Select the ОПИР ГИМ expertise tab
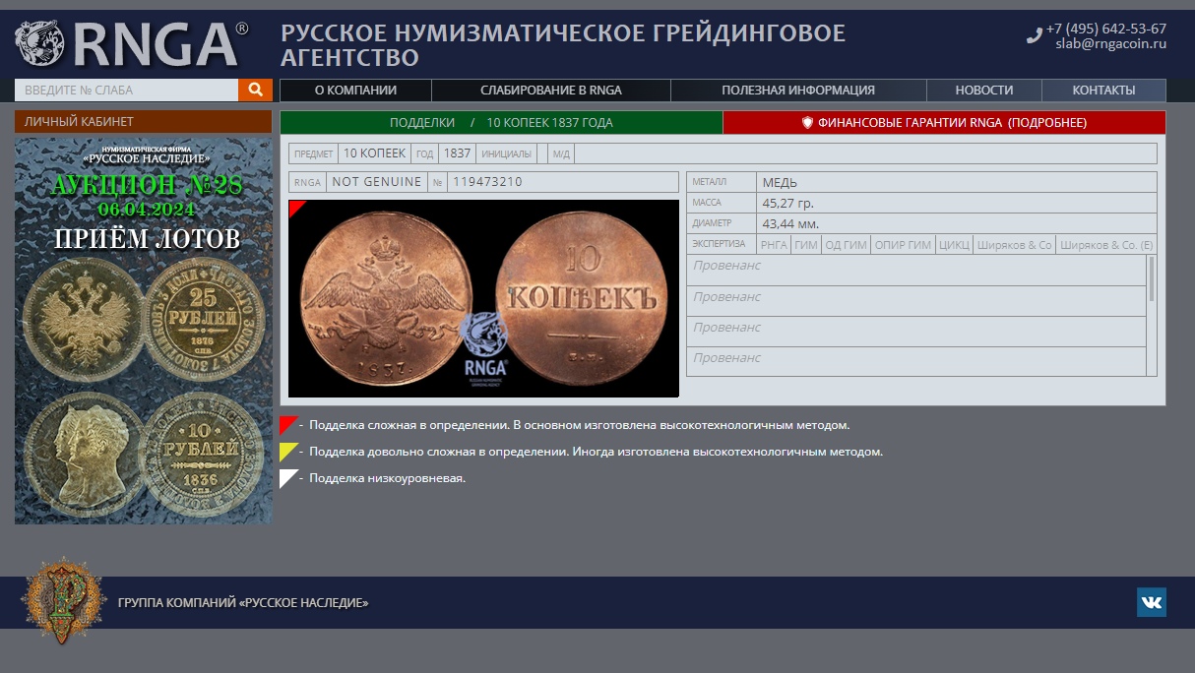1195x673 pixels. [903, 245]
